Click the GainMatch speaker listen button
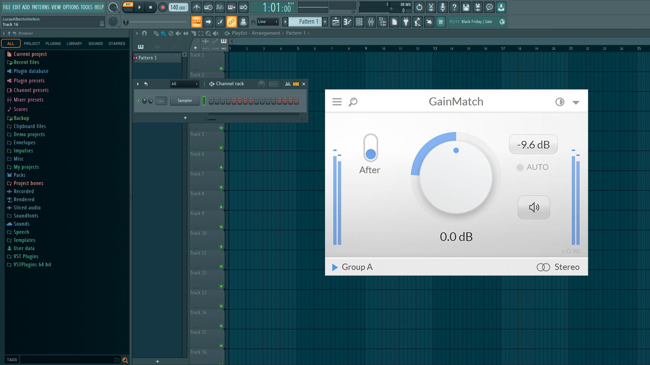Image resolution: width=650 pixels, height=365 pixels. [534, 207]
